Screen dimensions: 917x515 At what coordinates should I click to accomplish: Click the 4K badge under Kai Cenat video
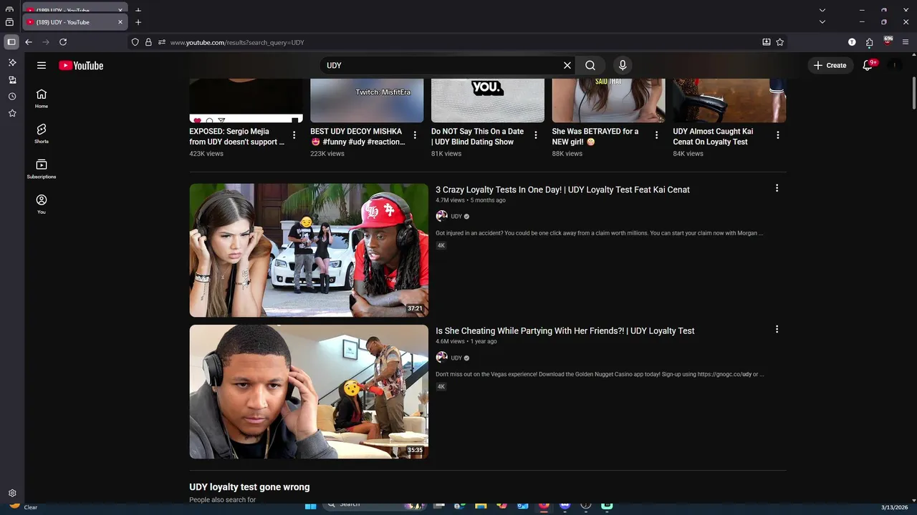[441, 245]
